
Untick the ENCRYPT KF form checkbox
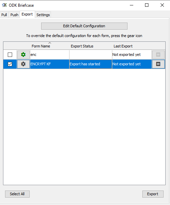pyautogui.click(x=10, y=64)
